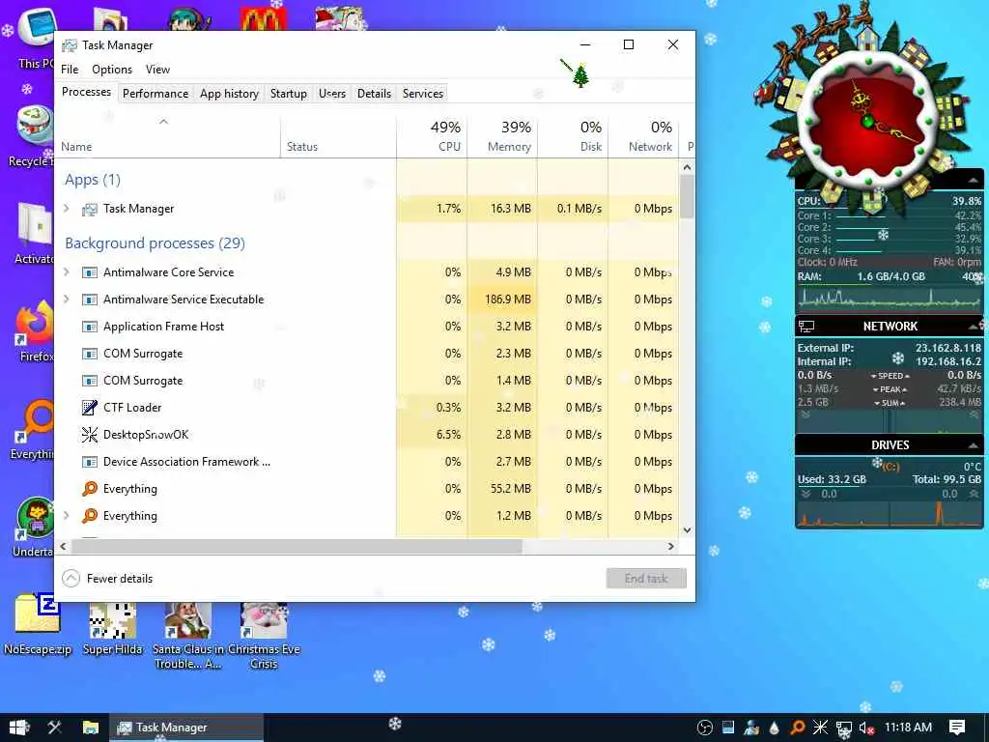Viewport: 989px width, 742px height.
Task: Collapse view with Fewer details arrow
Action: coord(71,579)
